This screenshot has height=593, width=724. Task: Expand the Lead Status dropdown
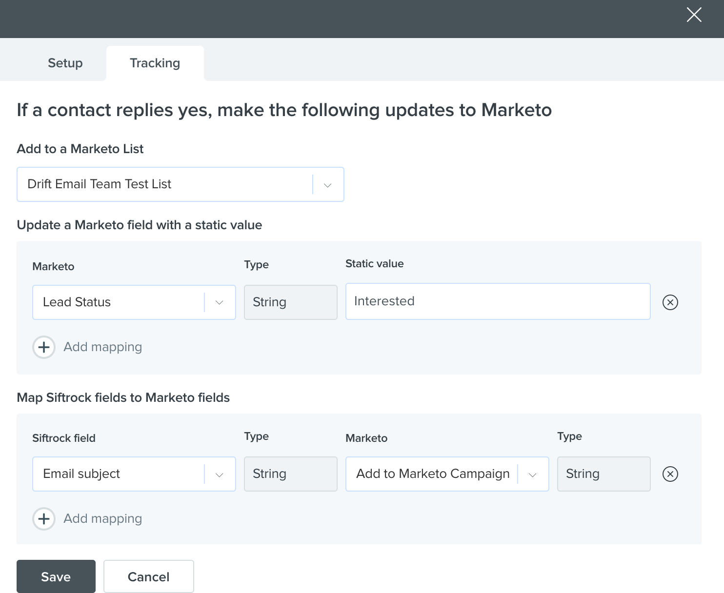(134, 302)
